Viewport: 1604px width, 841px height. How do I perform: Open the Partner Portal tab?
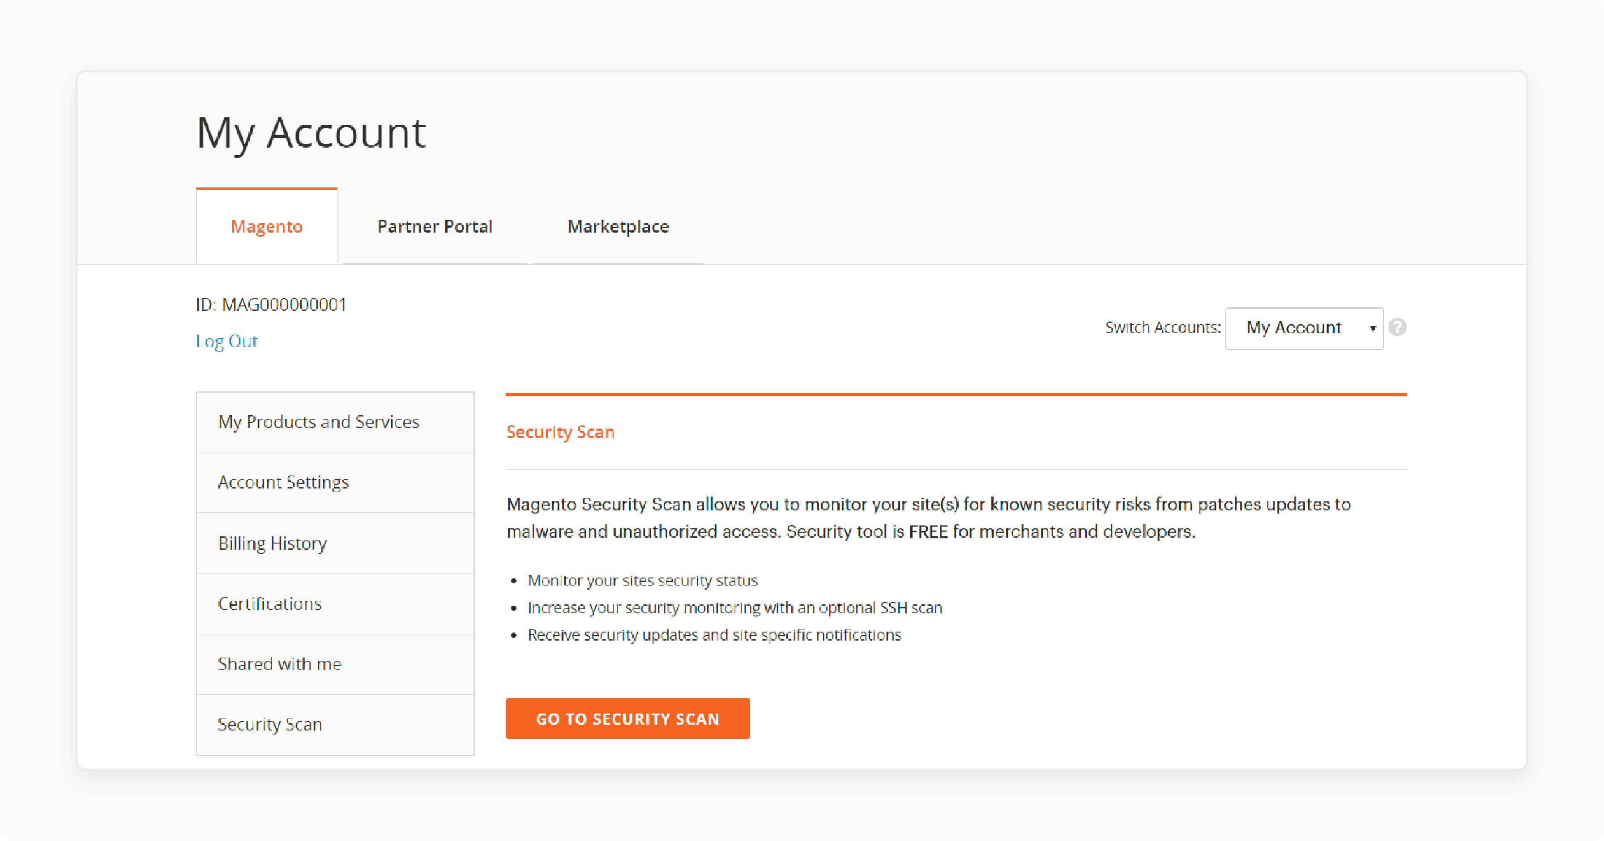[435, 227]
